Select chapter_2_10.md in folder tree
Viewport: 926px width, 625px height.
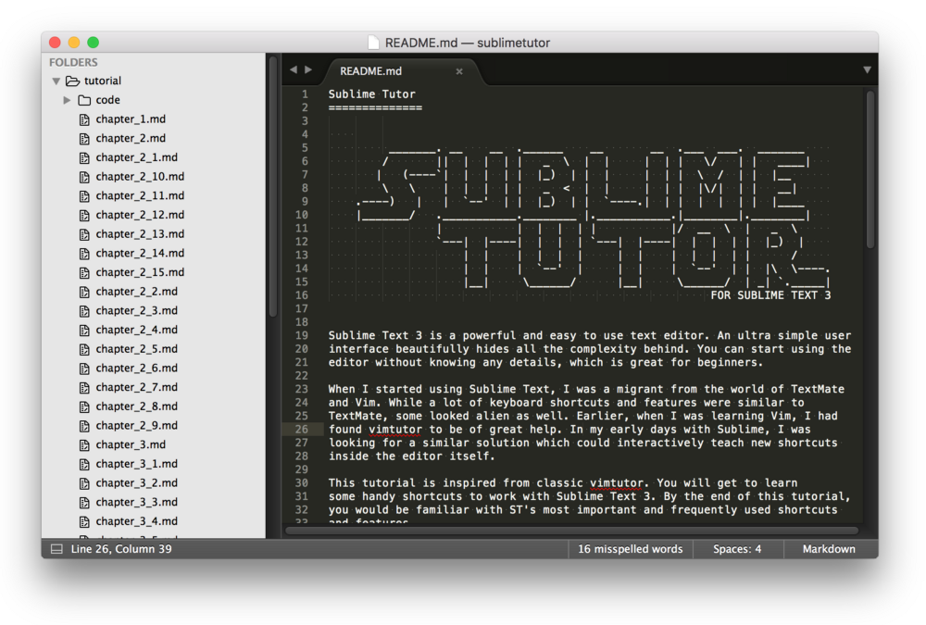pos(140,177)
